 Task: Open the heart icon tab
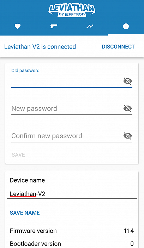tap(18, 26)
